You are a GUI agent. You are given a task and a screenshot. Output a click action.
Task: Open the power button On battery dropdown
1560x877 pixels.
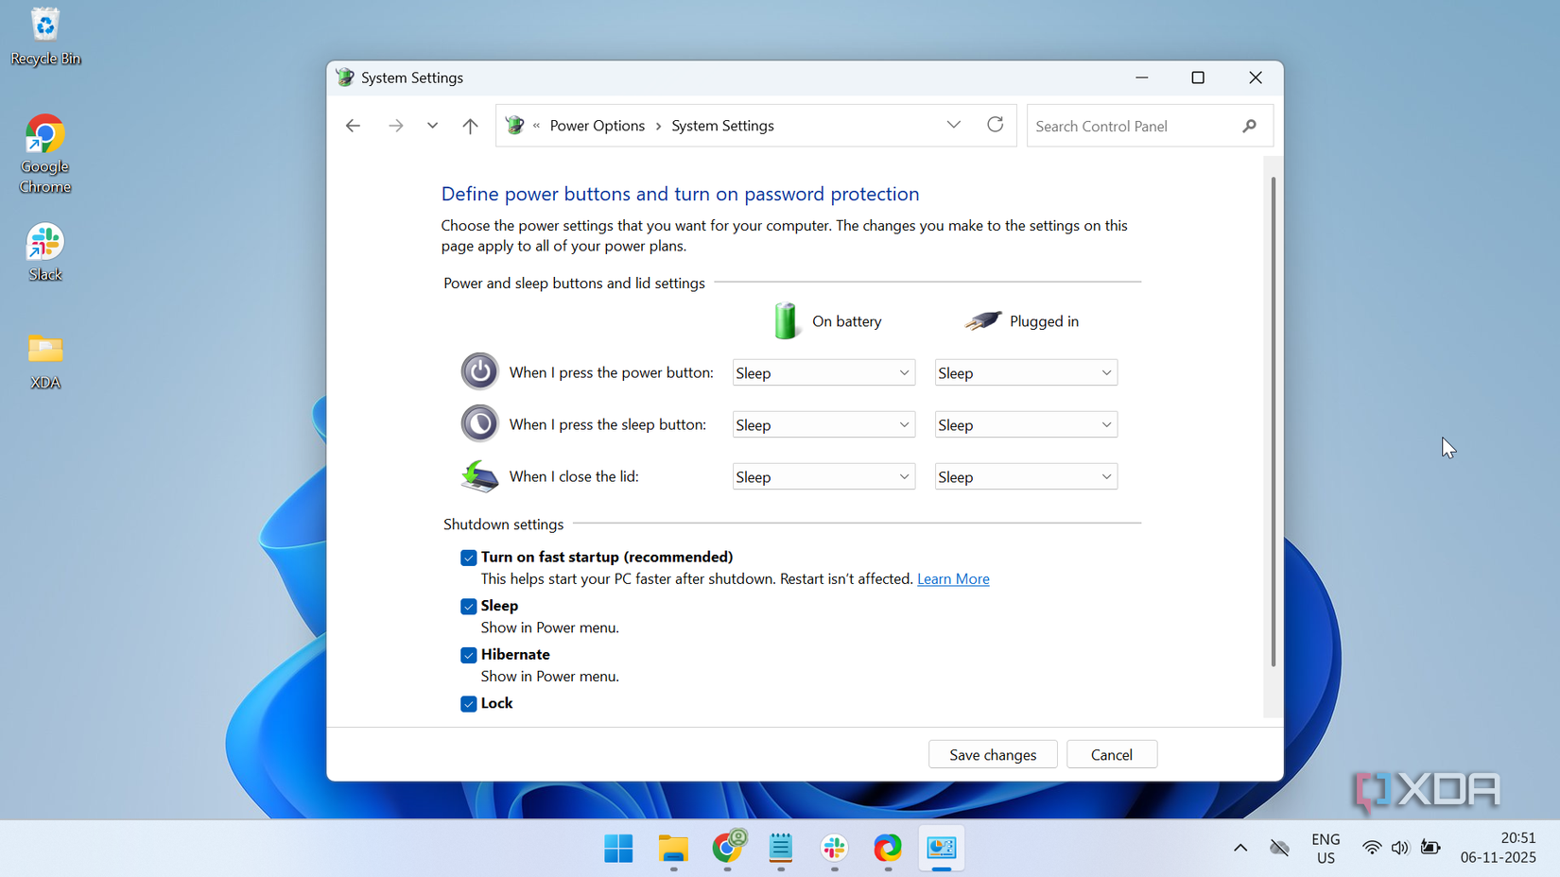pyautogui.click(x=822, y=371)
